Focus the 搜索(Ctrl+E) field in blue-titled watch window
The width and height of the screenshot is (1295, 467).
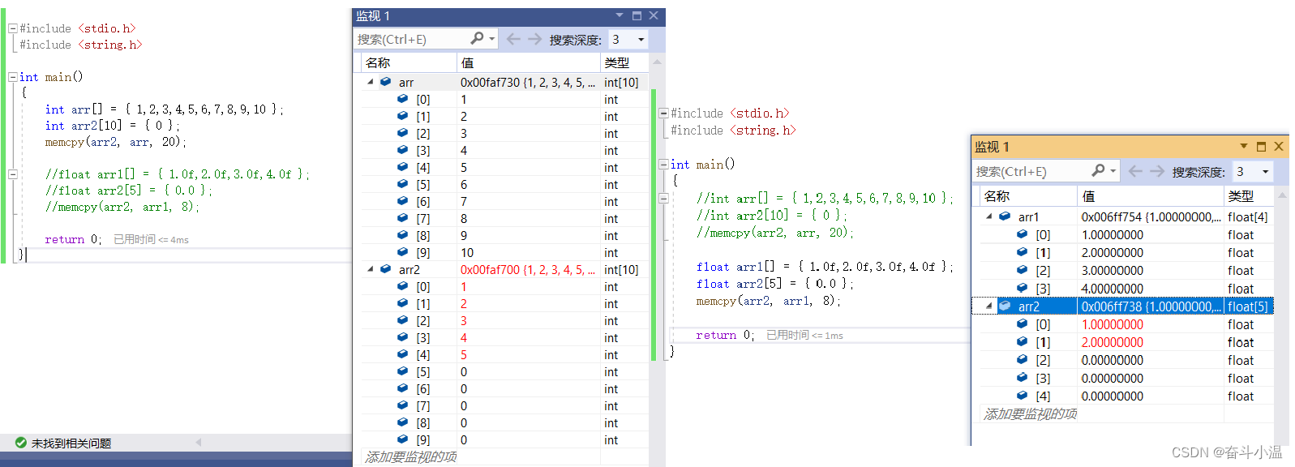pos(412,39)
